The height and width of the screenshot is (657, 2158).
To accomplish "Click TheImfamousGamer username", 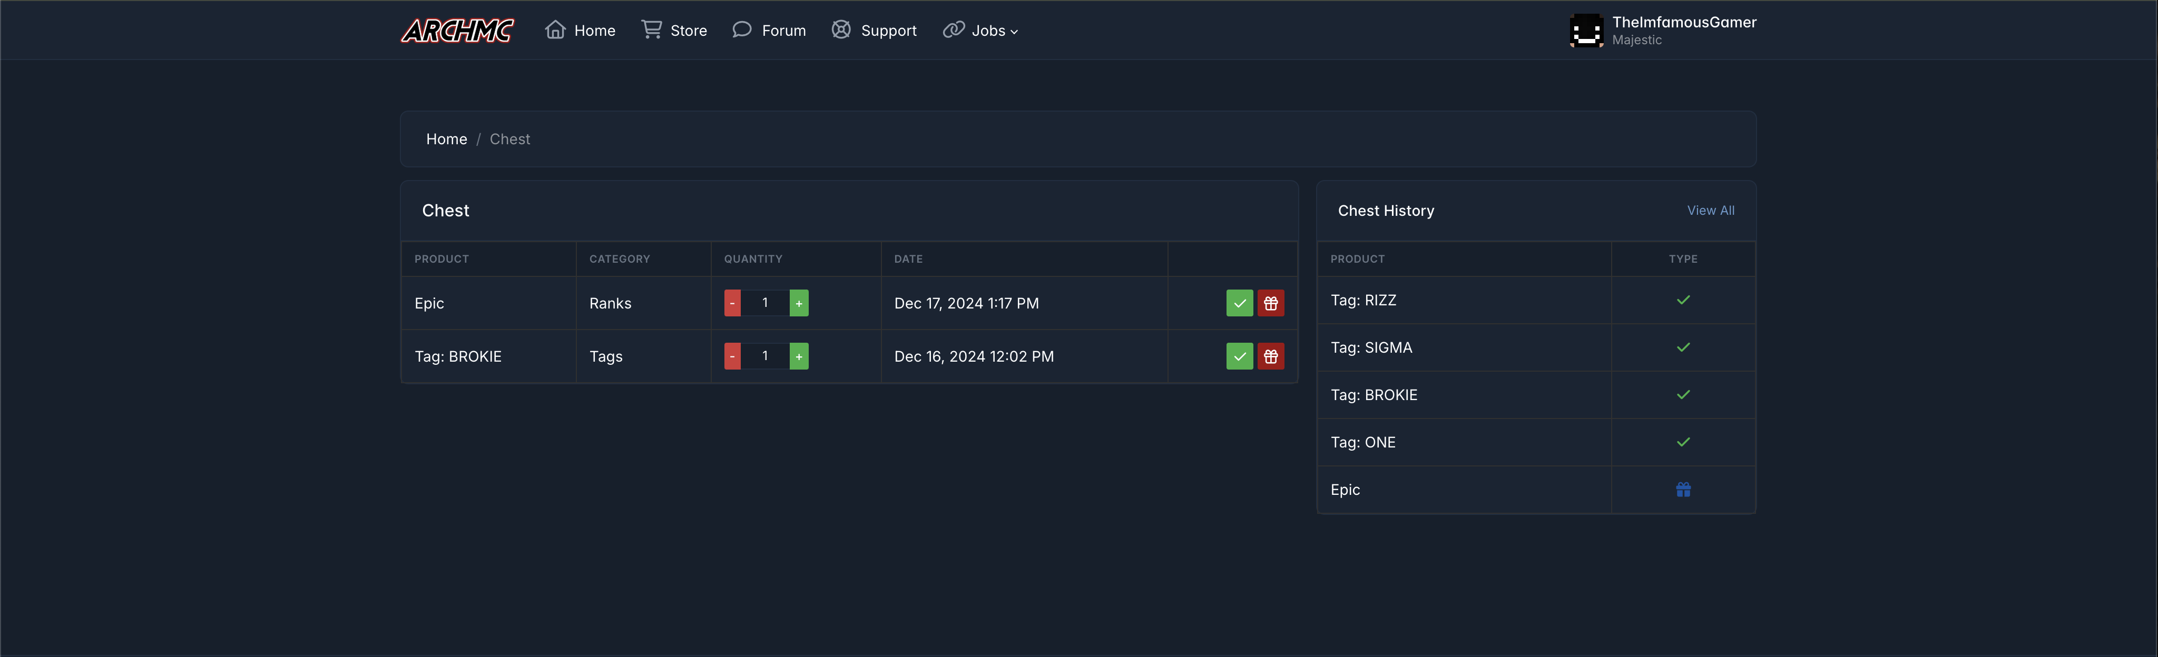I will [x=1684, y=22].
